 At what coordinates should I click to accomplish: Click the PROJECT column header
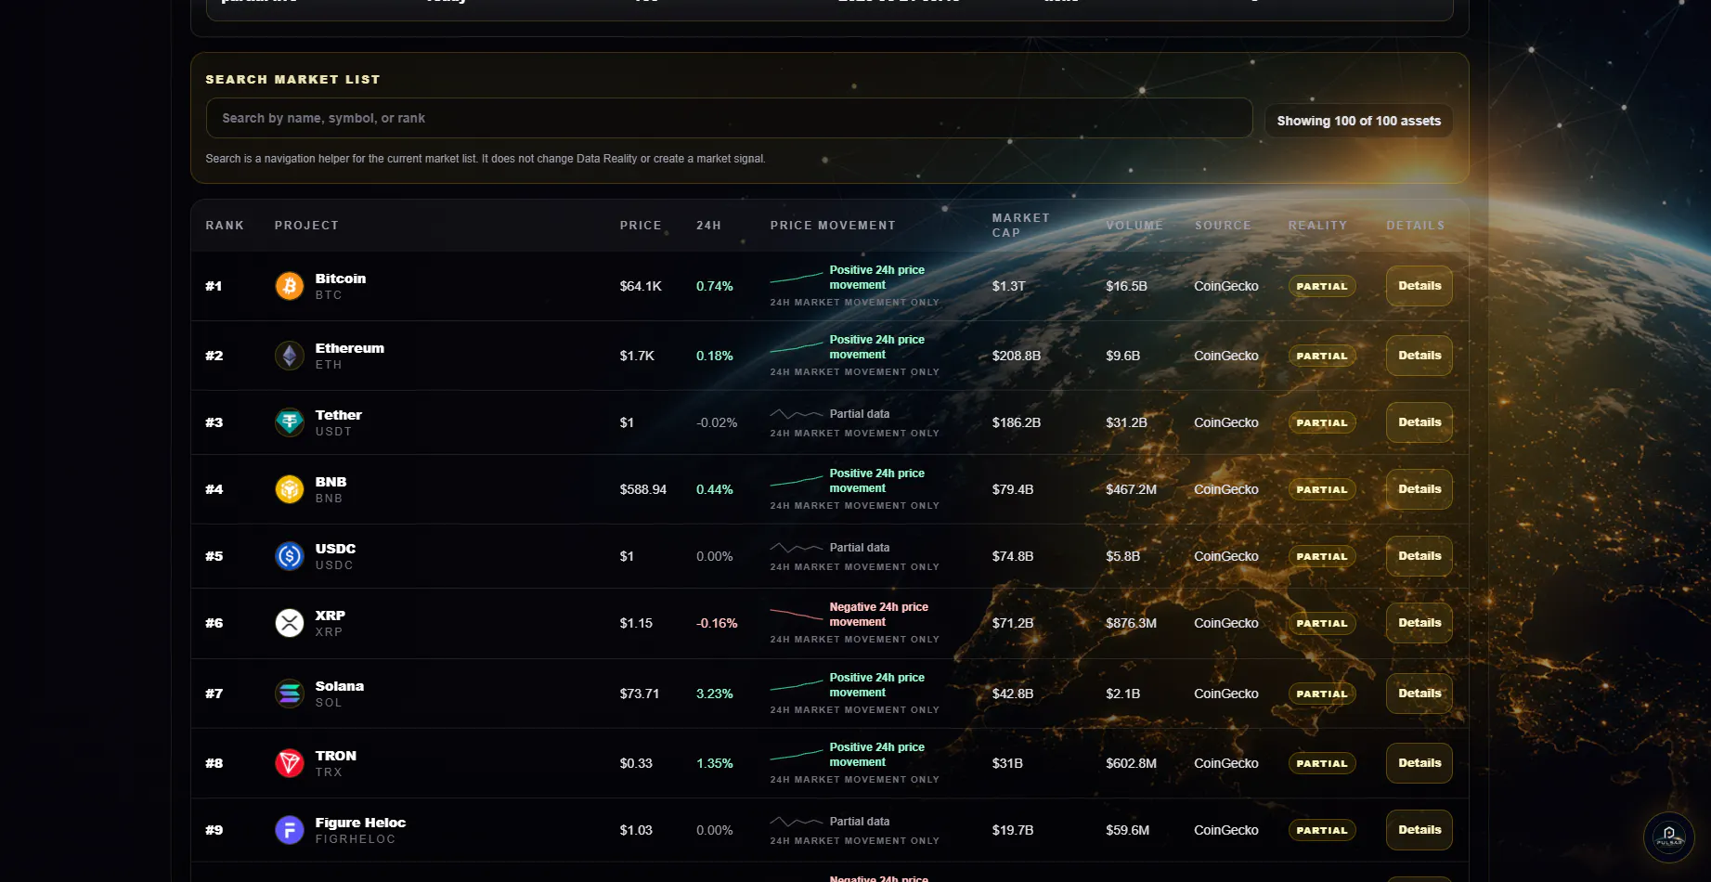tap(306, 226)
